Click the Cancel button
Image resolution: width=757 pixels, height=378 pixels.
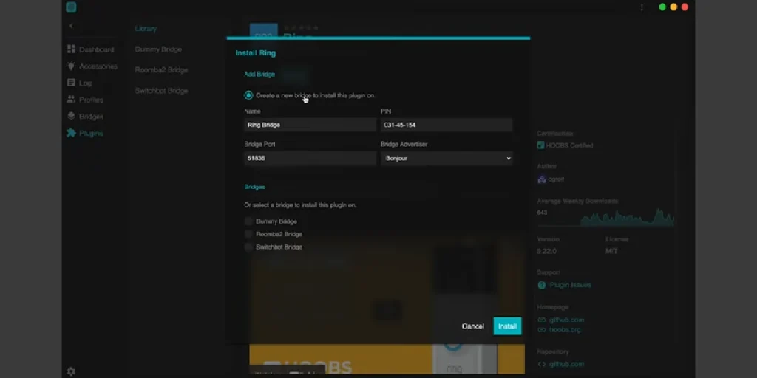pyautogui.click(x=472, y=326)
